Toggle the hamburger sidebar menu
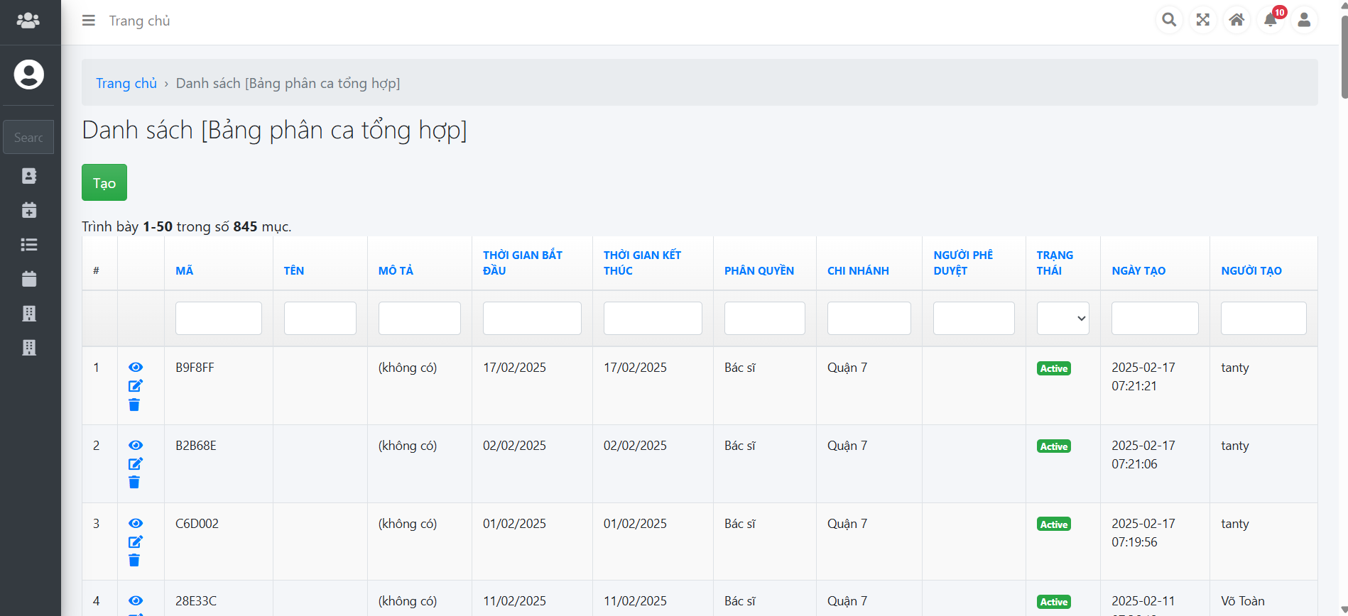 pyautogui.click(x=89, y=21)
